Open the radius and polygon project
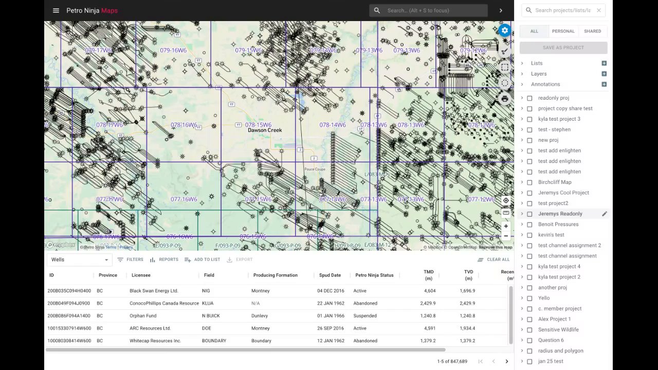Screen dimensions: 658x370 [561, 351]
